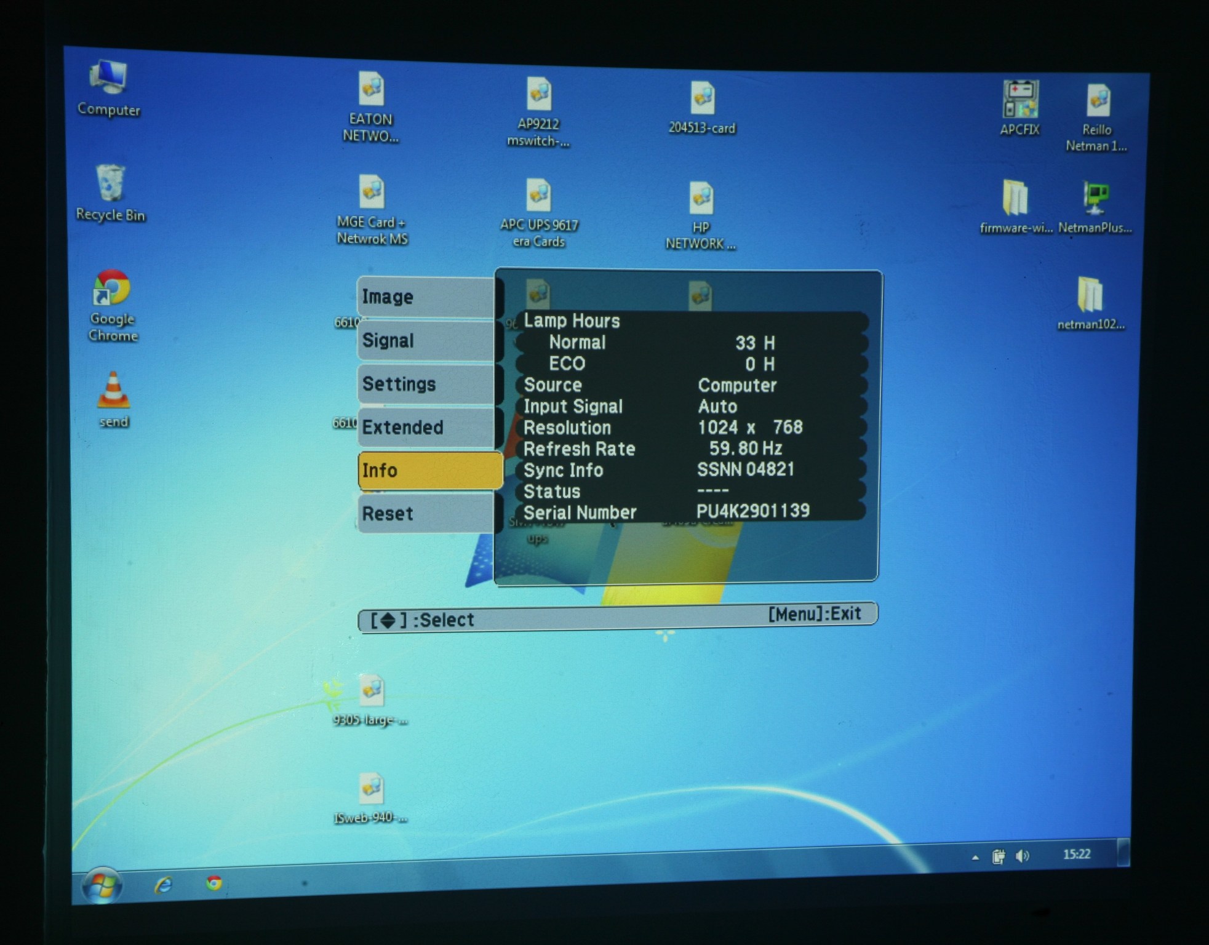The height and width of the screenshot is (945, 1209).
Task: Click the taskbar clock showing 15:22
Action: (1077, 854)
